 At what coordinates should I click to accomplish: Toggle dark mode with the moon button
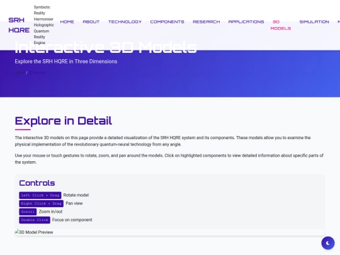[327, 243]
